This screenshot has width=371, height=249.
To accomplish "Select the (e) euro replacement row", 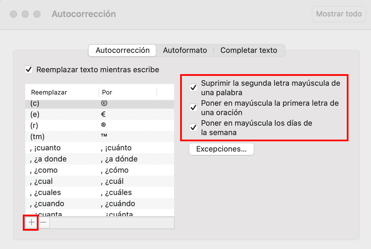I will (x=100, y=114).
